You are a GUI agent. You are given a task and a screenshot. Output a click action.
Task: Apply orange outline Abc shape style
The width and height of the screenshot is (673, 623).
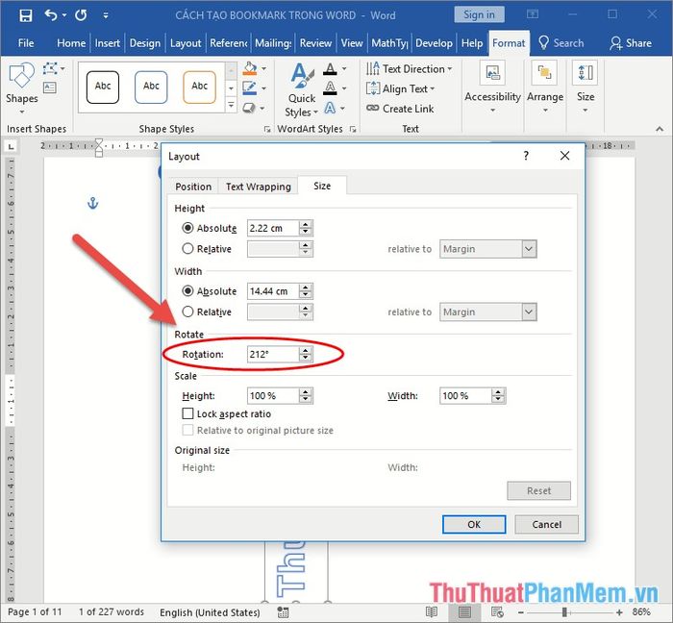(x=199, y=87)
